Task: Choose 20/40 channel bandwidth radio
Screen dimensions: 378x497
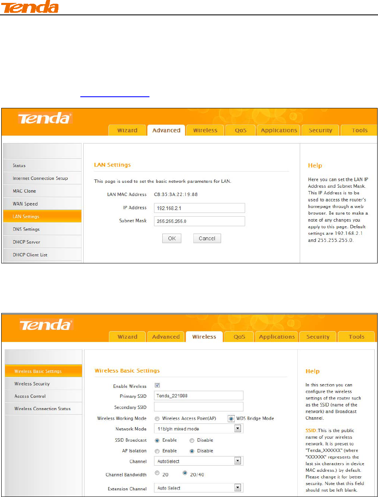Action: click(x=185, y=473)
